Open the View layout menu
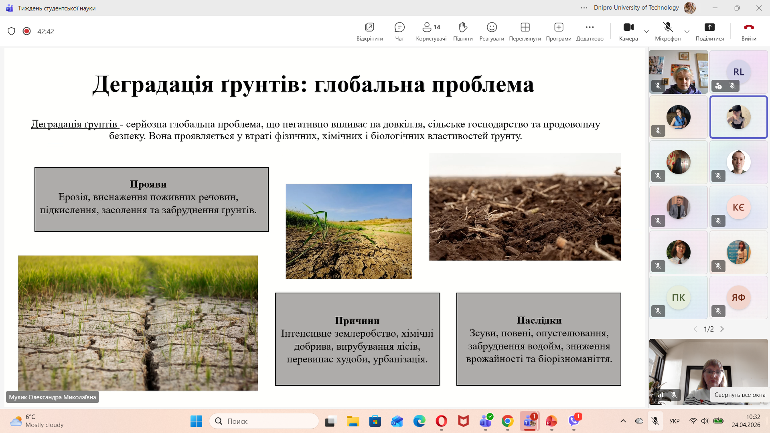Image resolution: width=770 pixels, height=433 pixels. (525, 31)
